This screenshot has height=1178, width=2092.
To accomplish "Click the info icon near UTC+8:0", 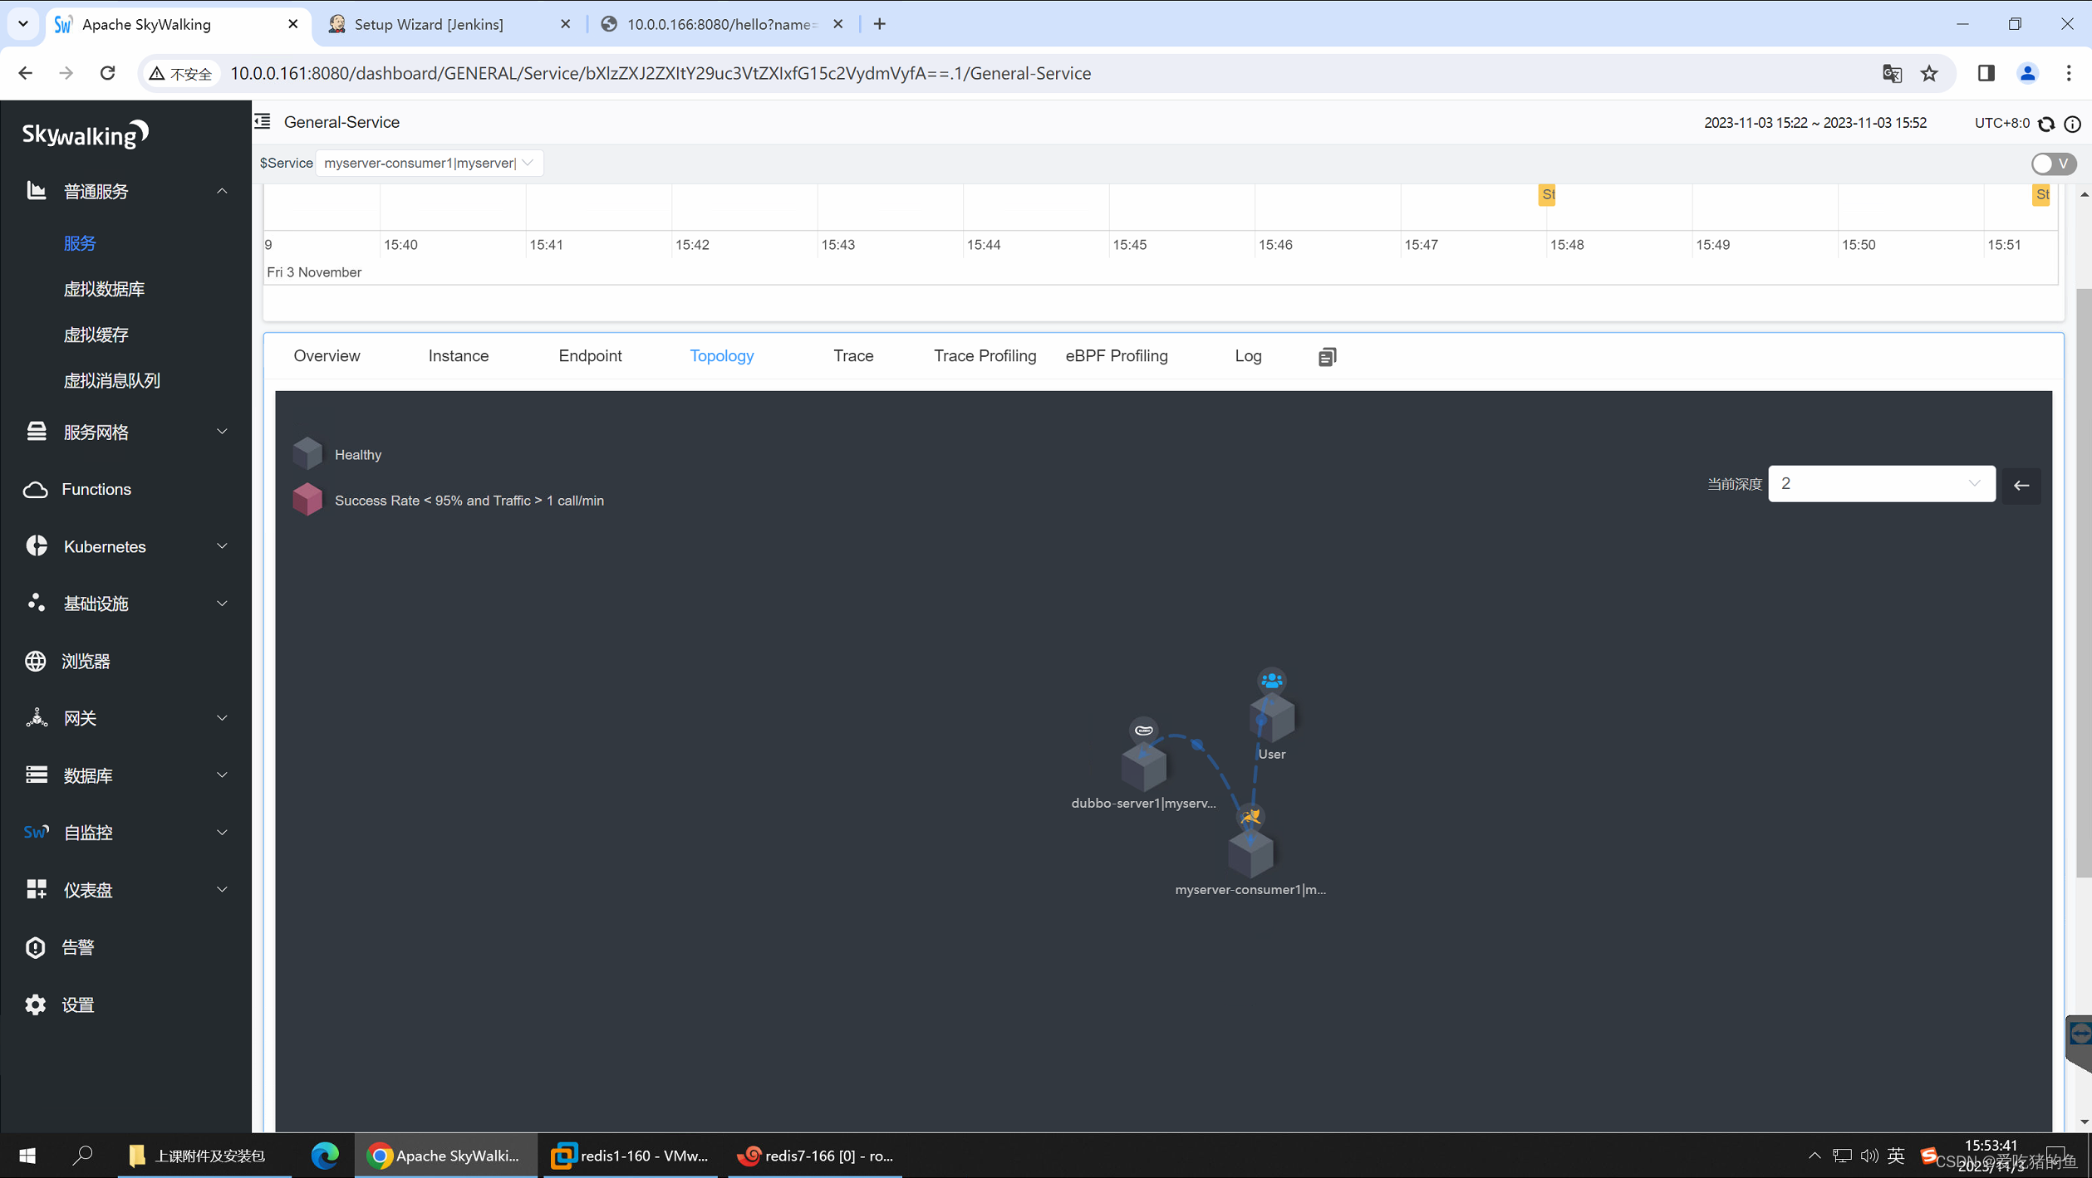I will (x=2072, y=124).
